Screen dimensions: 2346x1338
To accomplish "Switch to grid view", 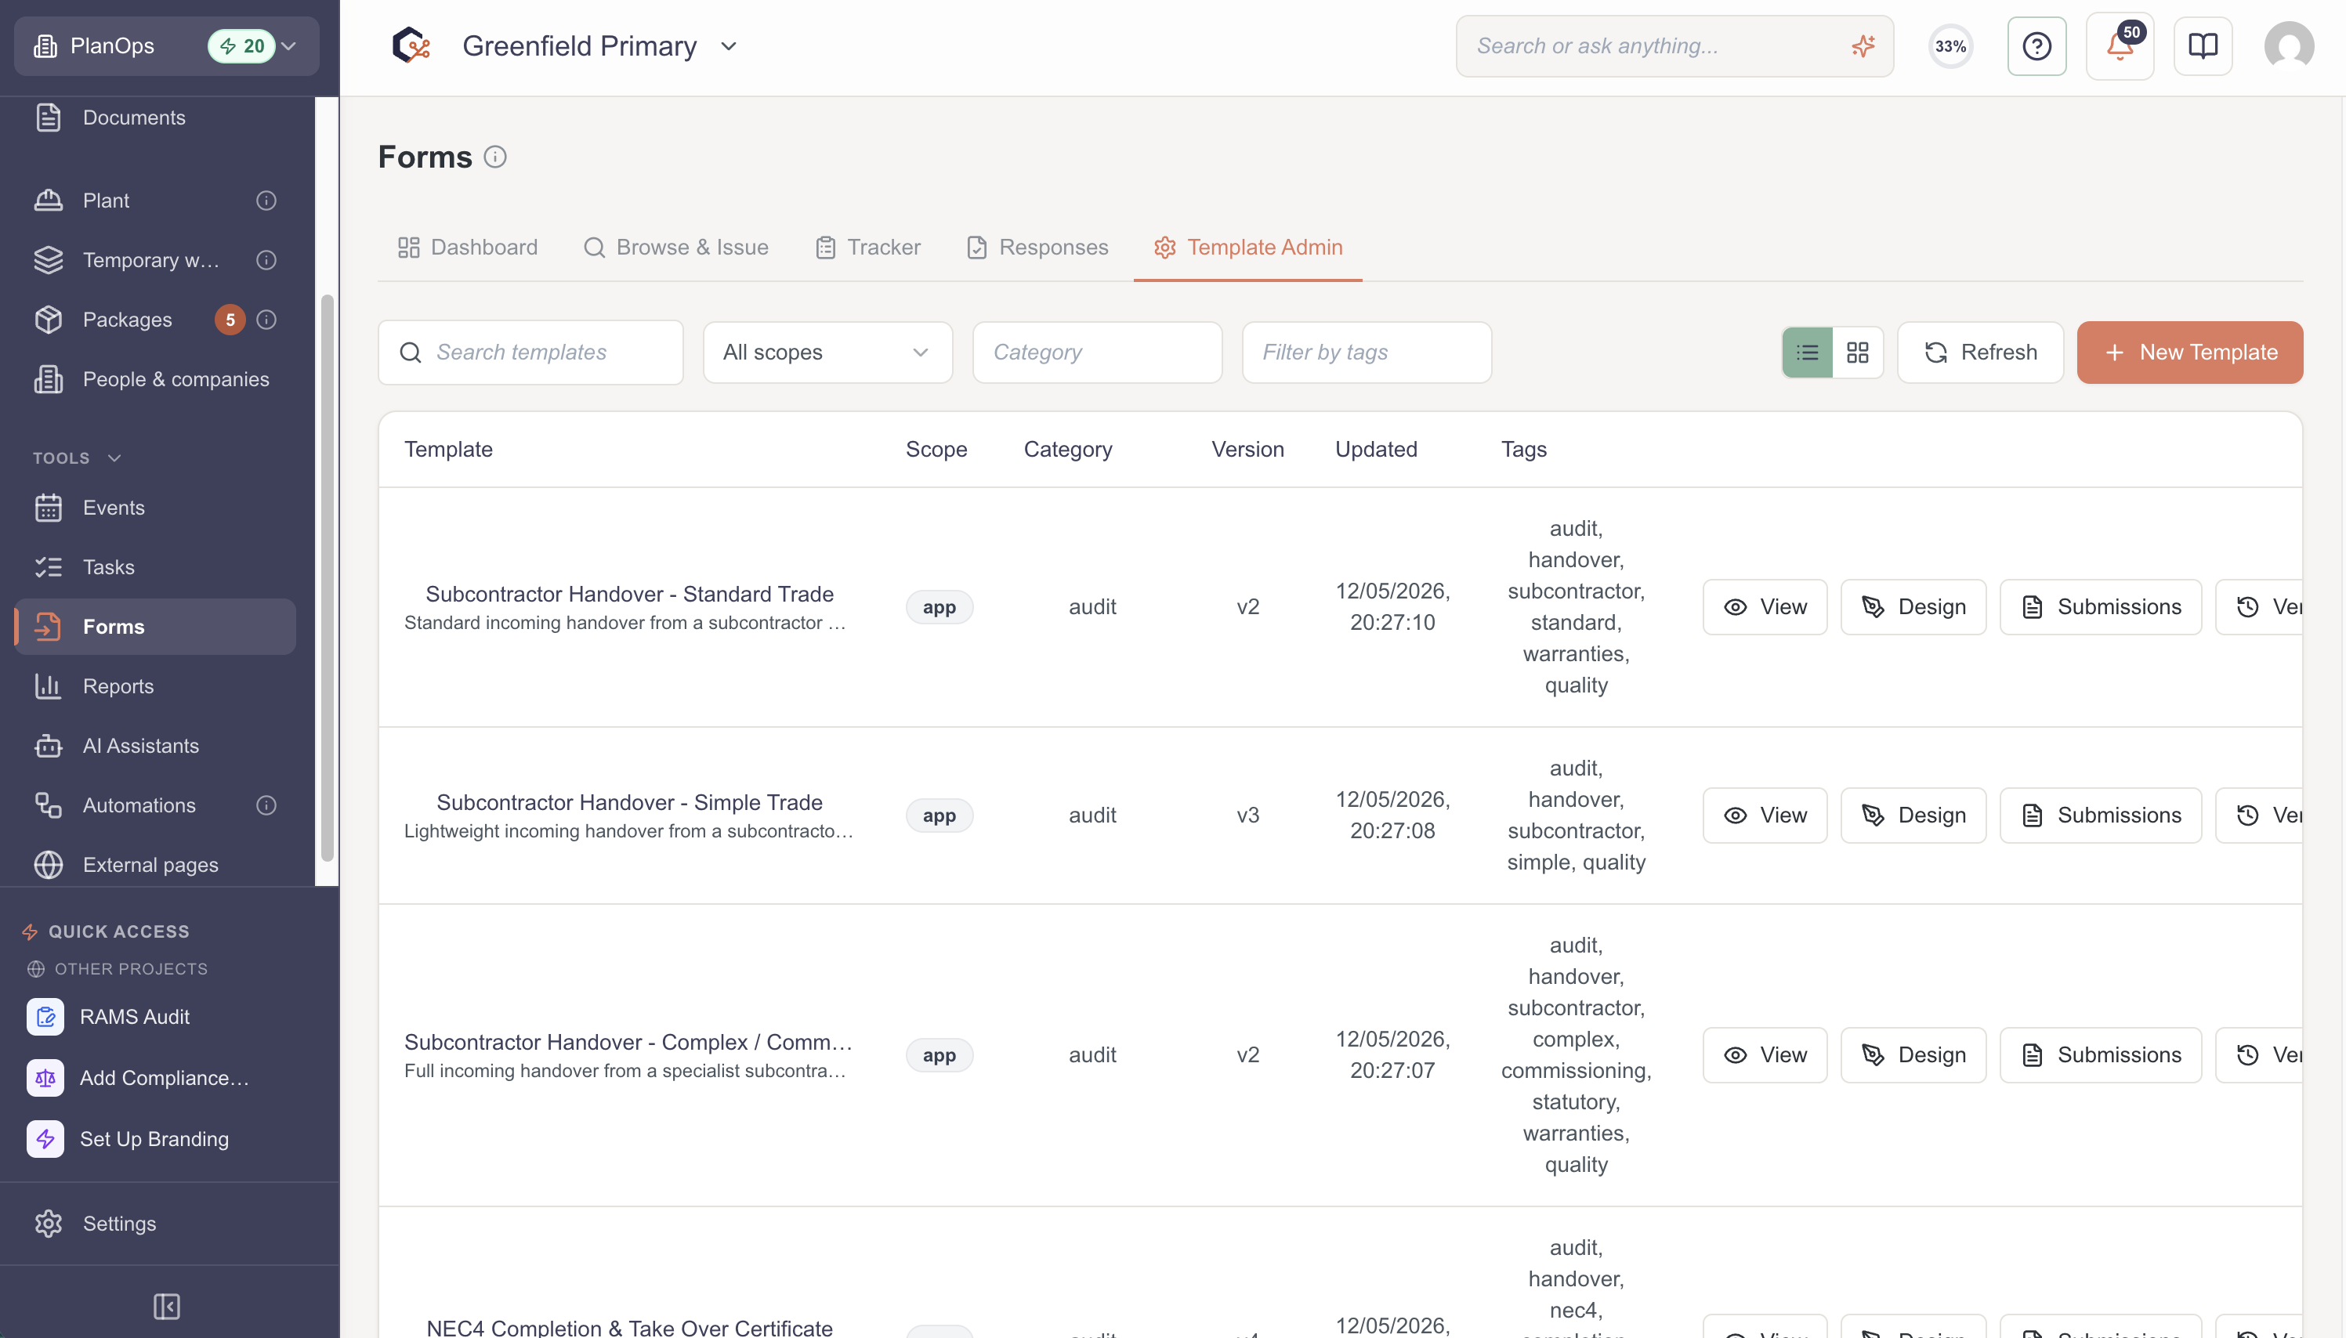I will click(1857, 352).
